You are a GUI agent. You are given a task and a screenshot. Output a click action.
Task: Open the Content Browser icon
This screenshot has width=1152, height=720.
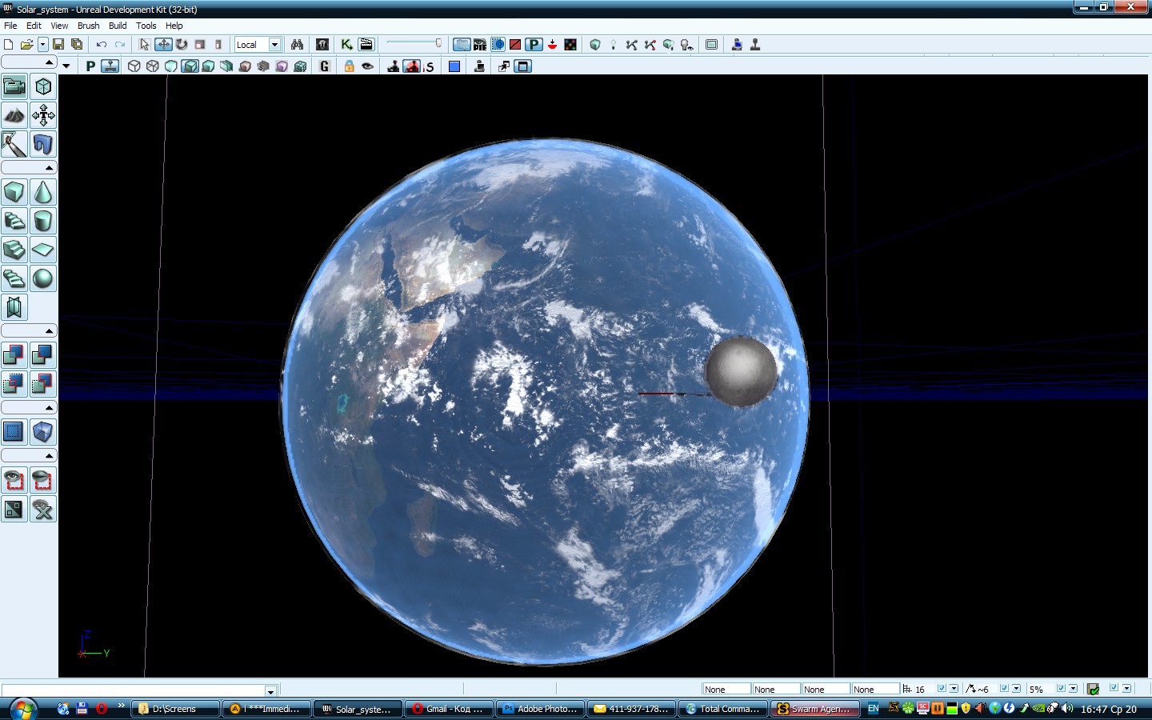point(322,45)
